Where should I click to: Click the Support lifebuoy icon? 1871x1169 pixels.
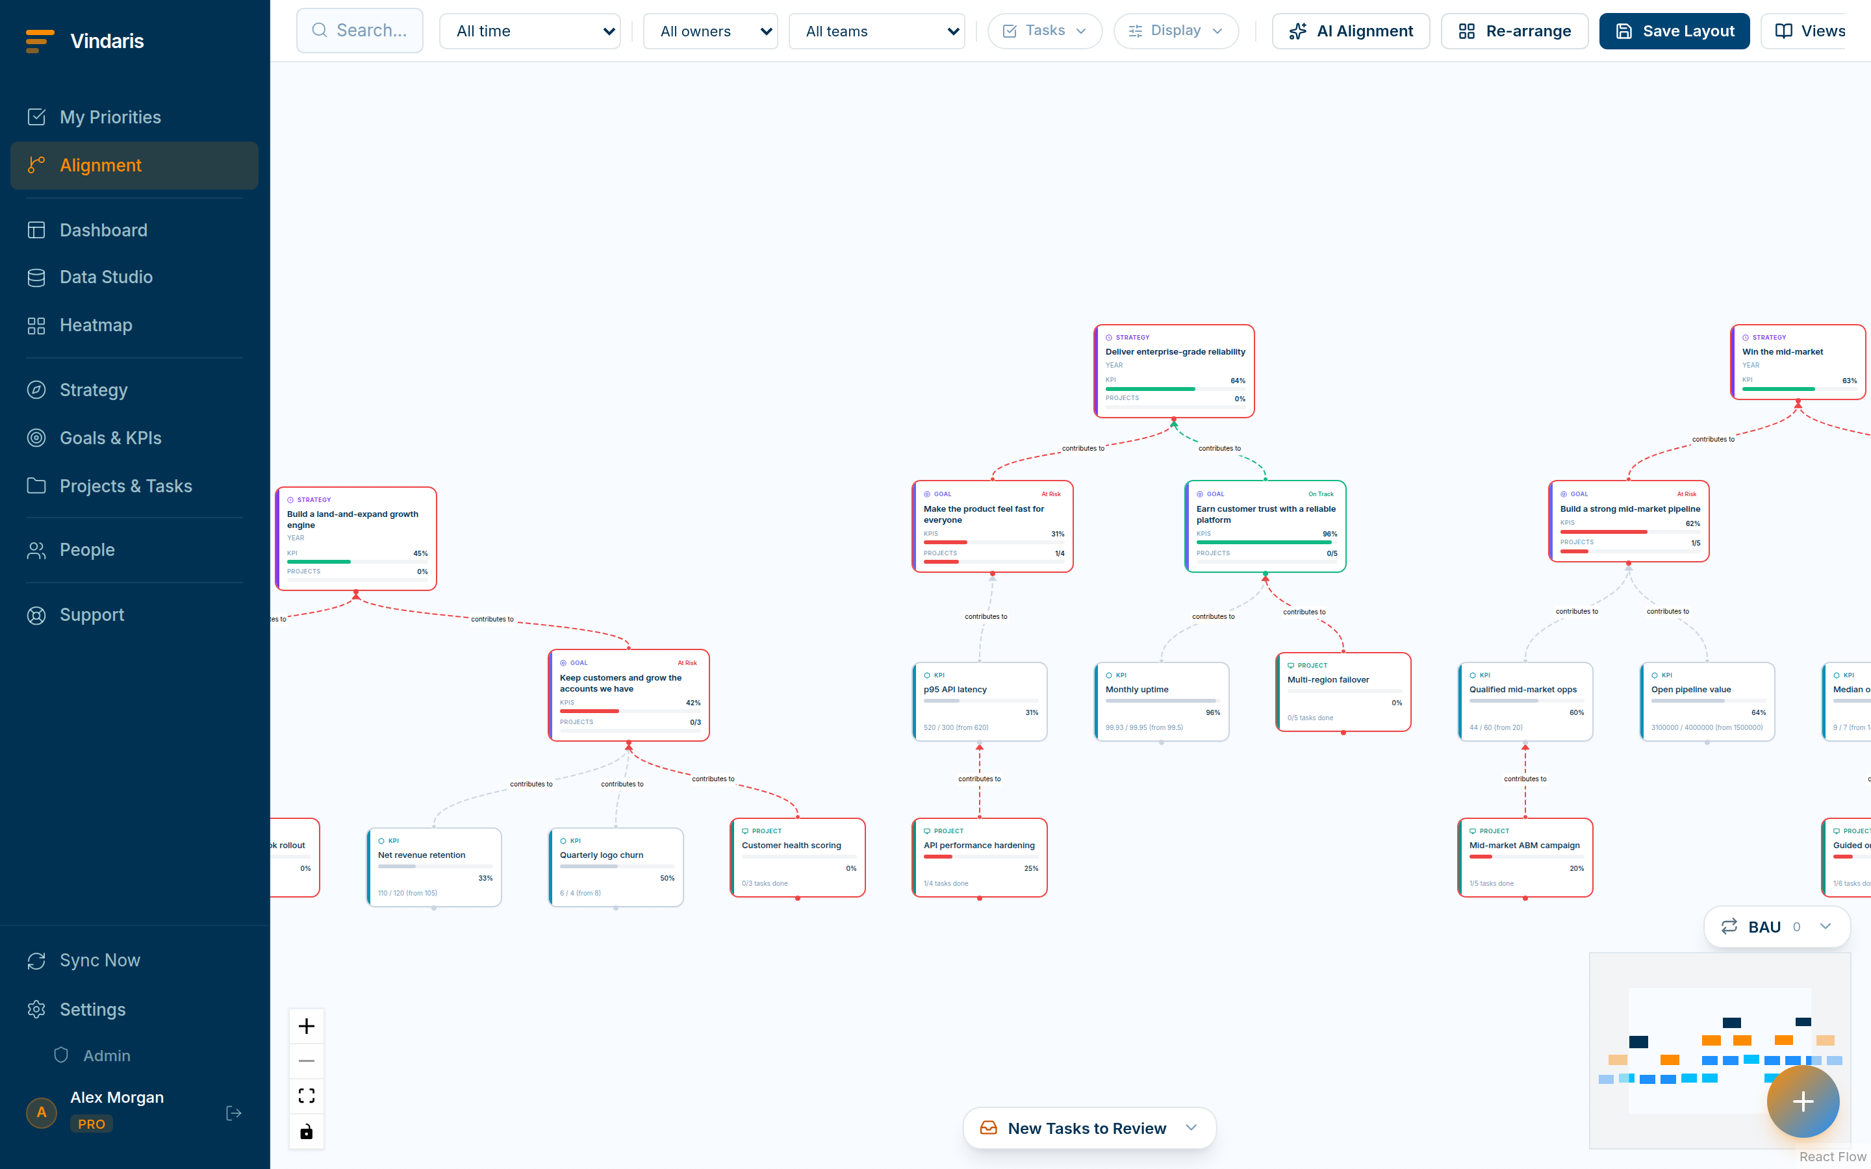click(36, 614)
